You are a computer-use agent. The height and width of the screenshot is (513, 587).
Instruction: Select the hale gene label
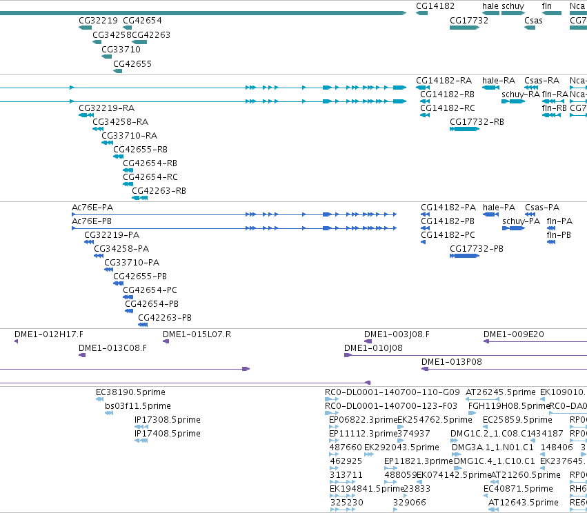490,6
